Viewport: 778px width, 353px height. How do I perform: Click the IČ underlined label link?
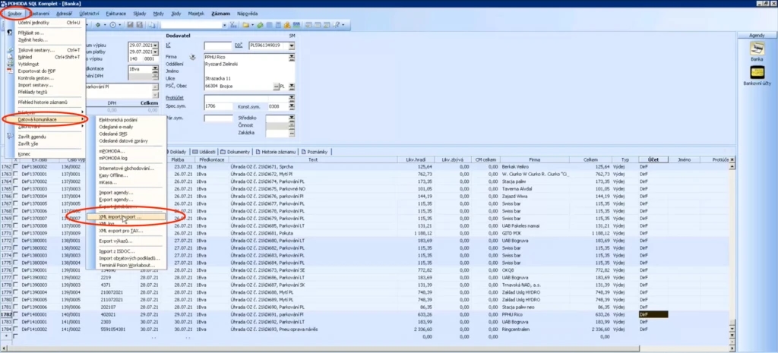168,46
